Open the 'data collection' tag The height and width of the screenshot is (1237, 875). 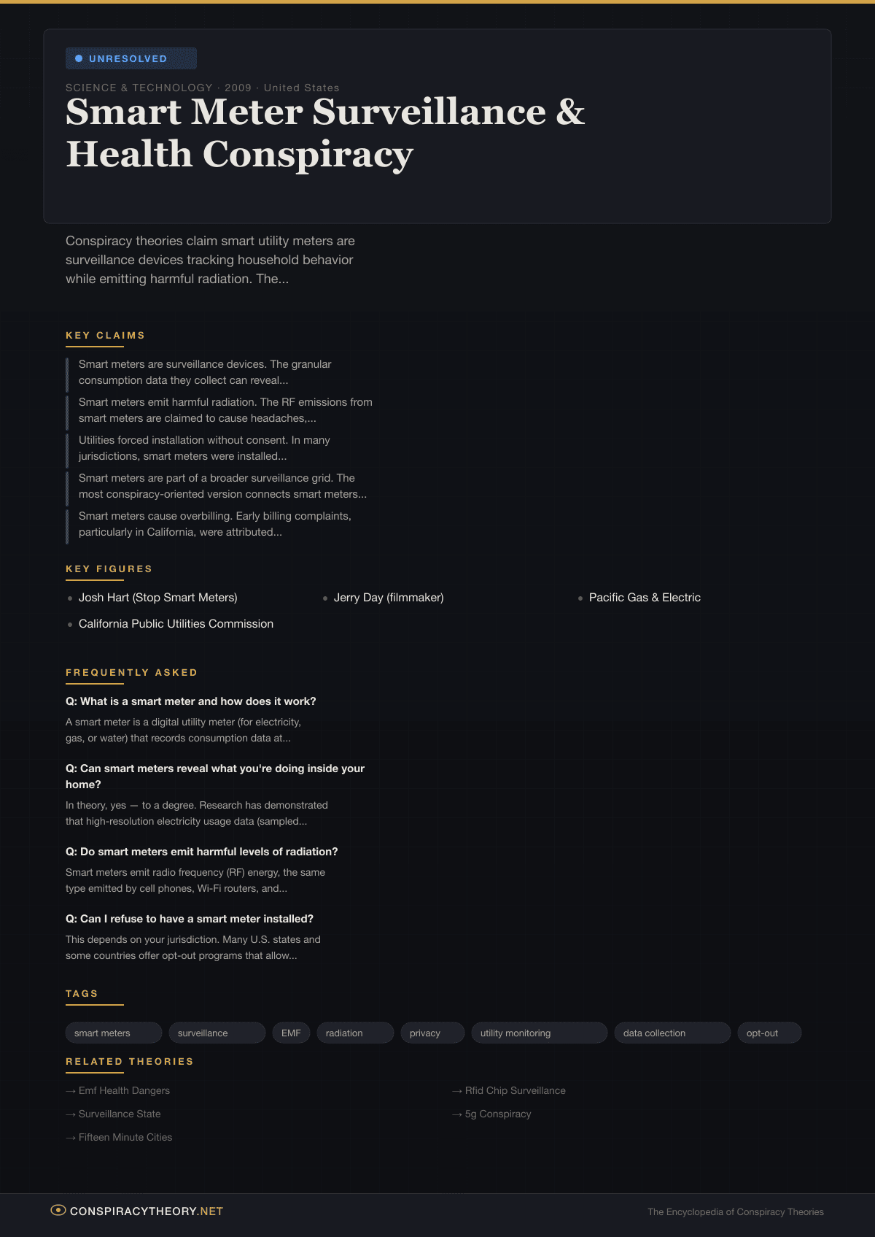pyautogui.click(x=672, y=1033)
